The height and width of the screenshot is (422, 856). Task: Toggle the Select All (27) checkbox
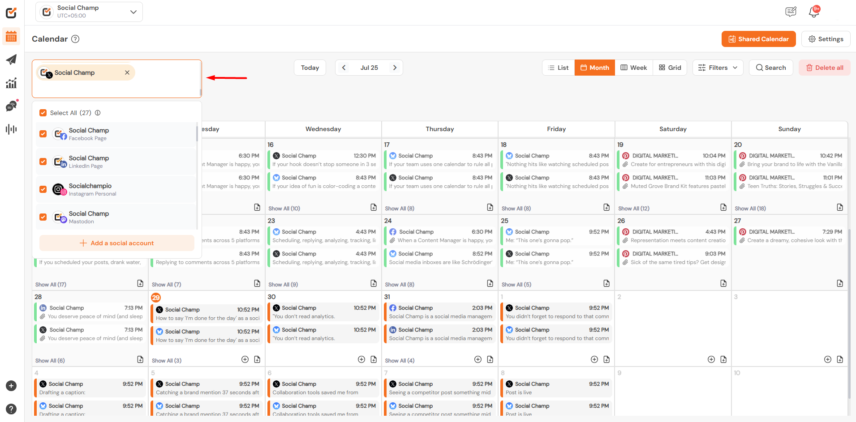(43, 113)
